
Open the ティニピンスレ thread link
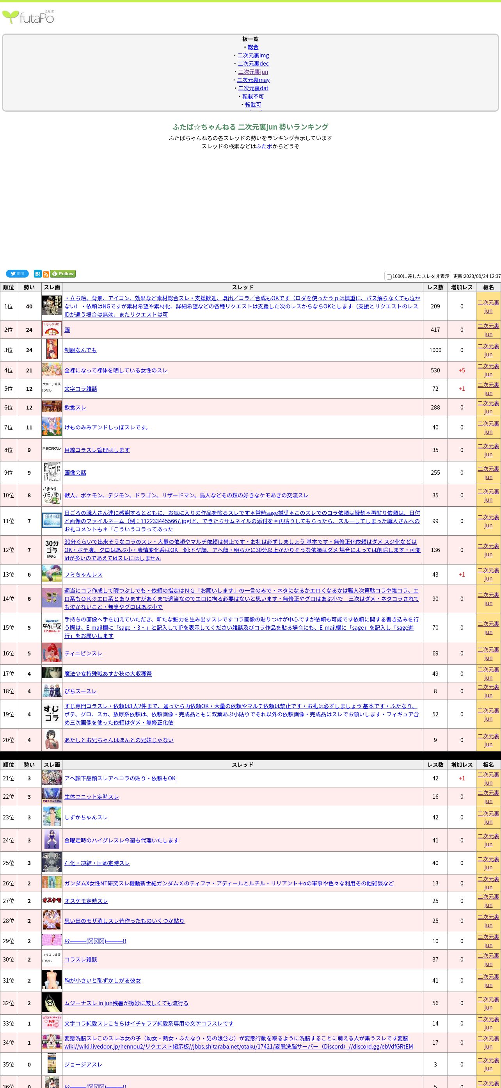click(x=83, y=654)
